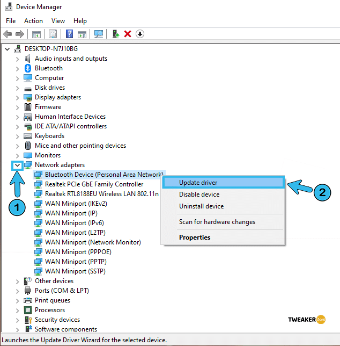Expand the Bluetooth category
The image size is (340, 346).
(17, 69)
